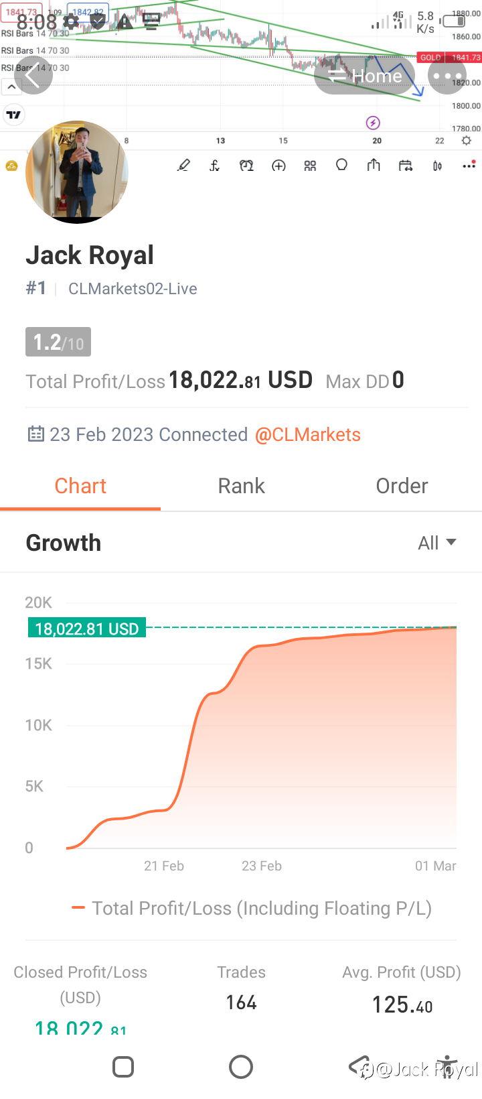The width and height of the screenshot is (482, 1099).
Task: Tap the share chart icon
Action: pyautogui.click(x=374, y=166)
